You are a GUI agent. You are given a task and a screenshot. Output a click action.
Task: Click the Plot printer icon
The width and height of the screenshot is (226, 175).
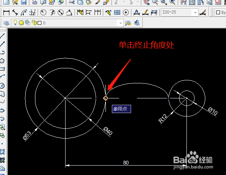35,2
